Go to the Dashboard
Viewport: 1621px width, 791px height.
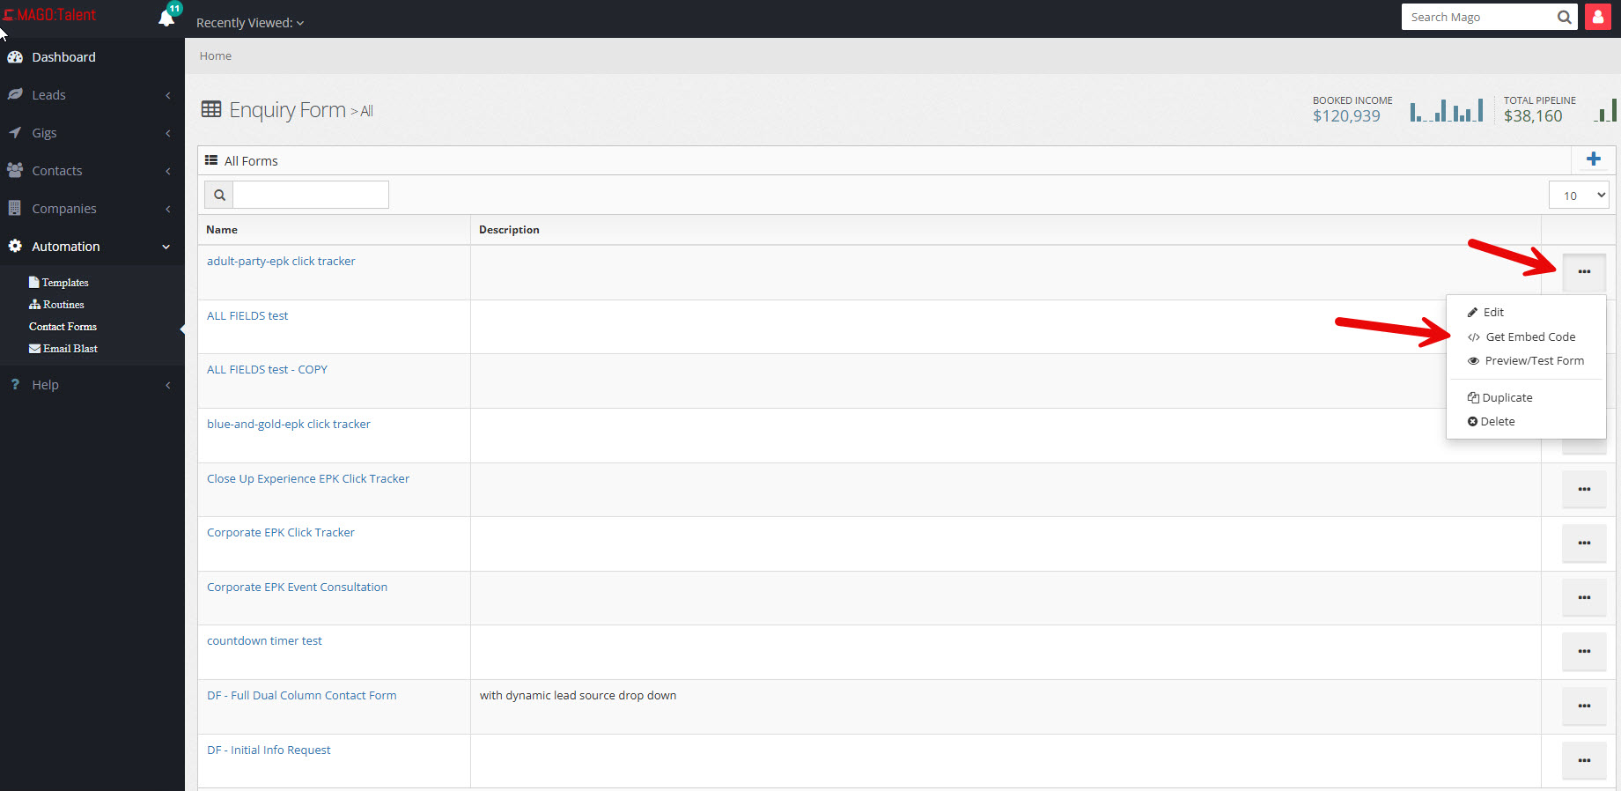(x=63, y=57)
